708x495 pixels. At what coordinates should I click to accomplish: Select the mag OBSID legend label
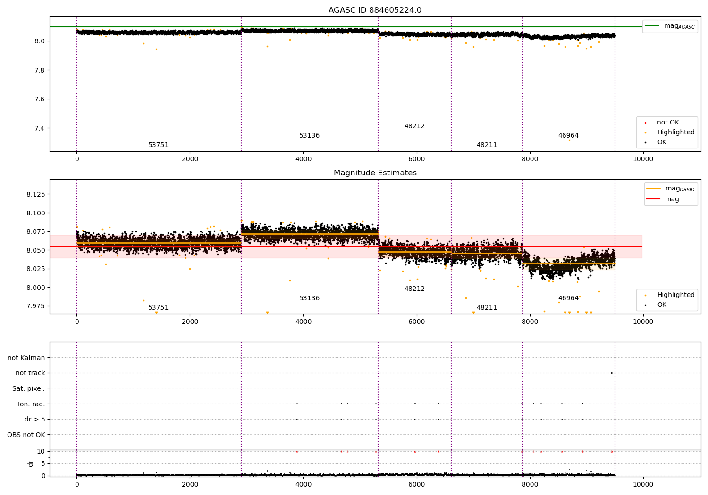coord(680,189)
